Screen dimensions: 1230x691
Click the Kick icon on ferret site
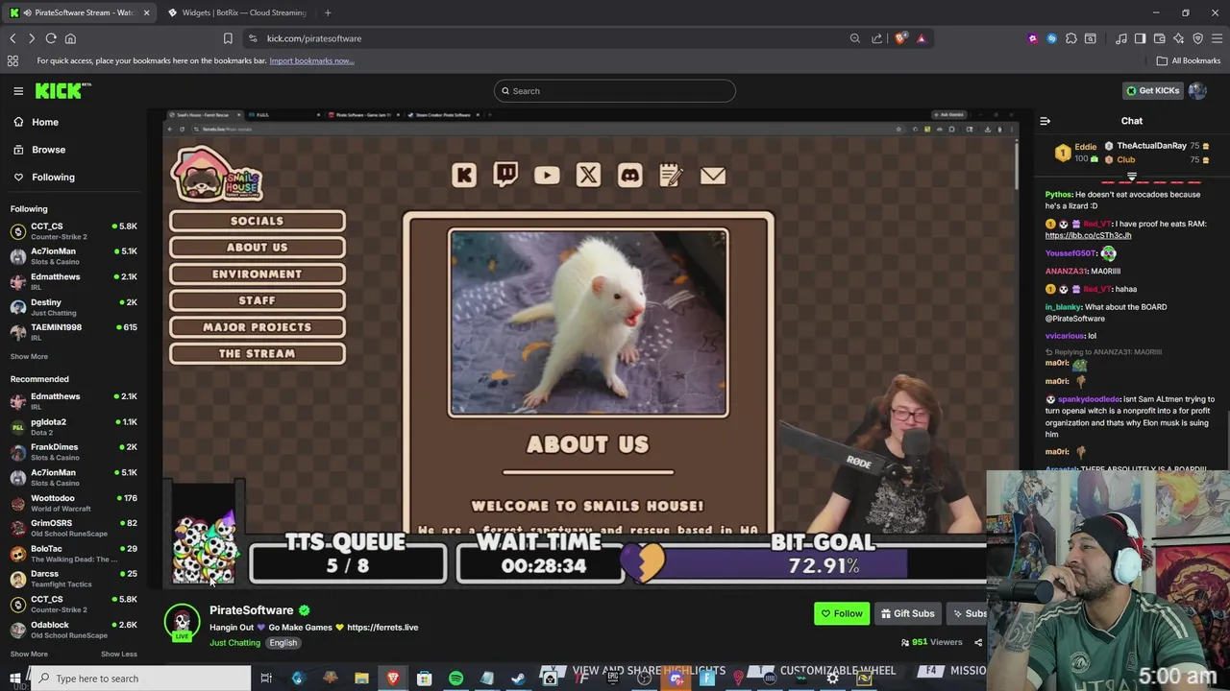pos(464,175)
